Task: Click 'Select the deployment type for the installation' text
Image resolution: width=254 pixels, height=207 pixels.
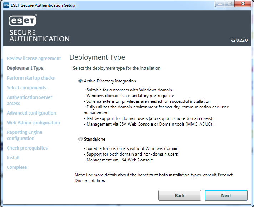Action: click(x=116, y=68)
